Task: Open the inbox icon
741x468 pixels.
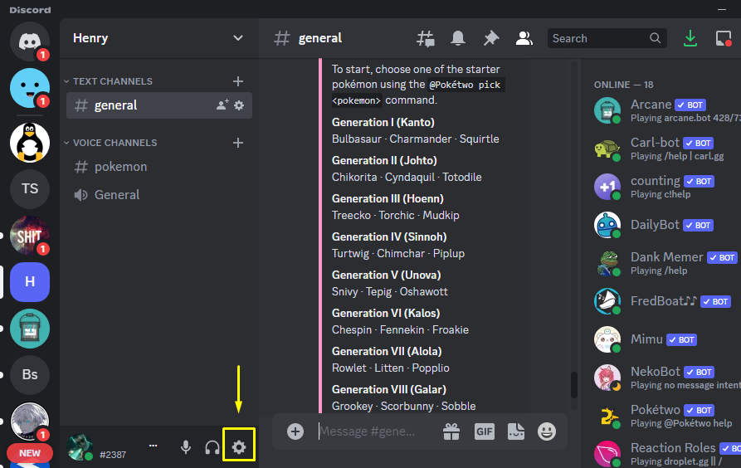Action: click(724, 38)
